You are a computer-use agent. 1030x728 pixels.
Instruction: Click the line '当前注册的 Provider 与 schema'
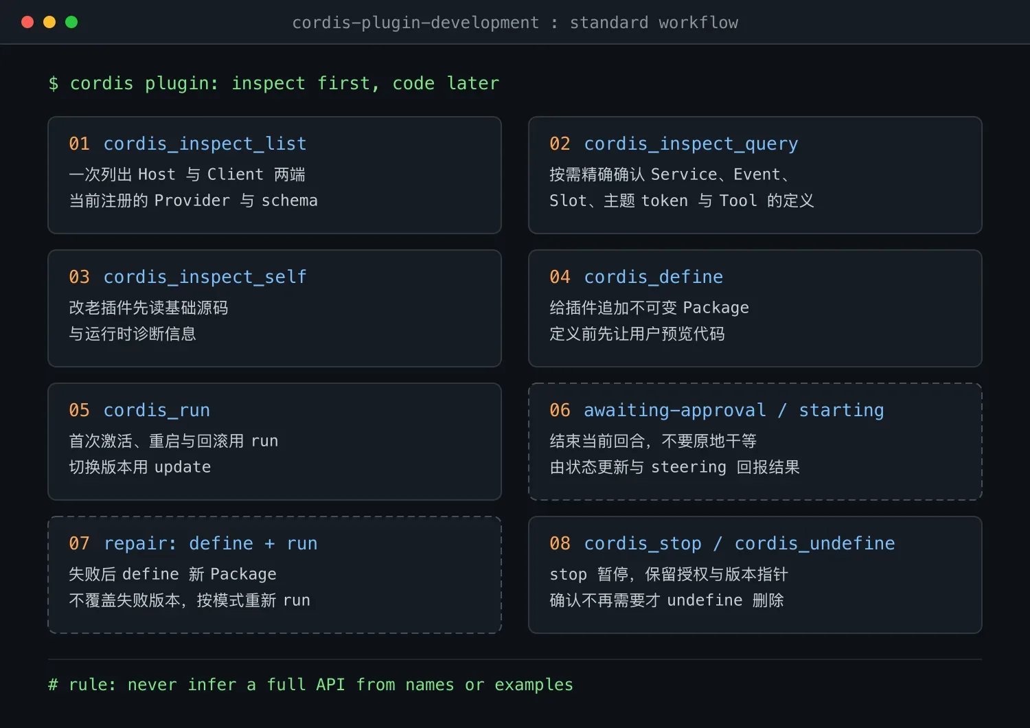point(194,201)
